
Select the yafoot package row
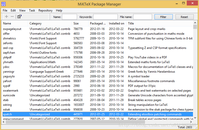(x=98, y=81)
